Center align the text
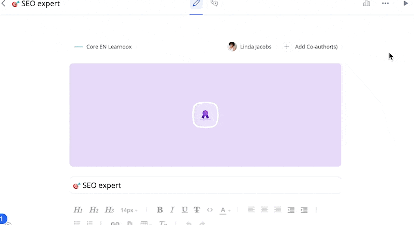Image resolution: width=414 pixels, height=225 pixels. point(264,210)
